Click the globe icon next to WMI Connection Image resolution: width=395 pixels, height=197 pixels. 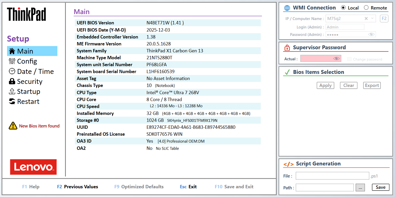click(x=287, y=8)
